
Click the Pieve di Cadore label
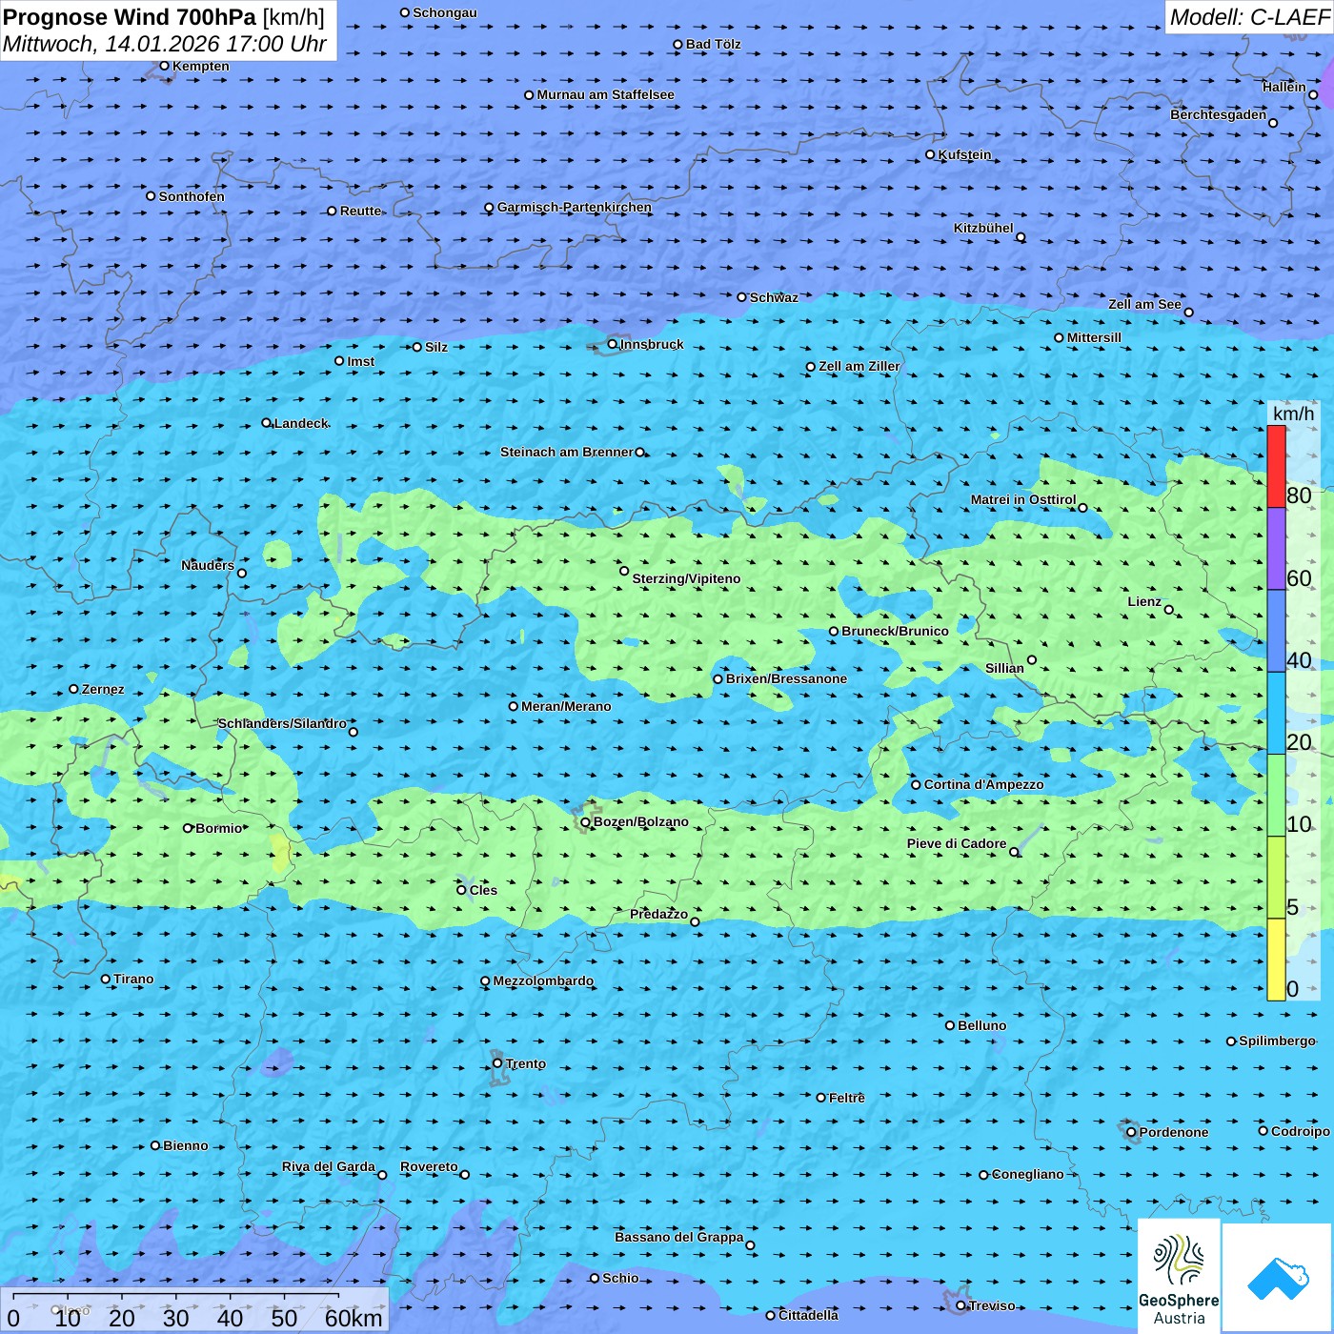click(x=957, y=843)
